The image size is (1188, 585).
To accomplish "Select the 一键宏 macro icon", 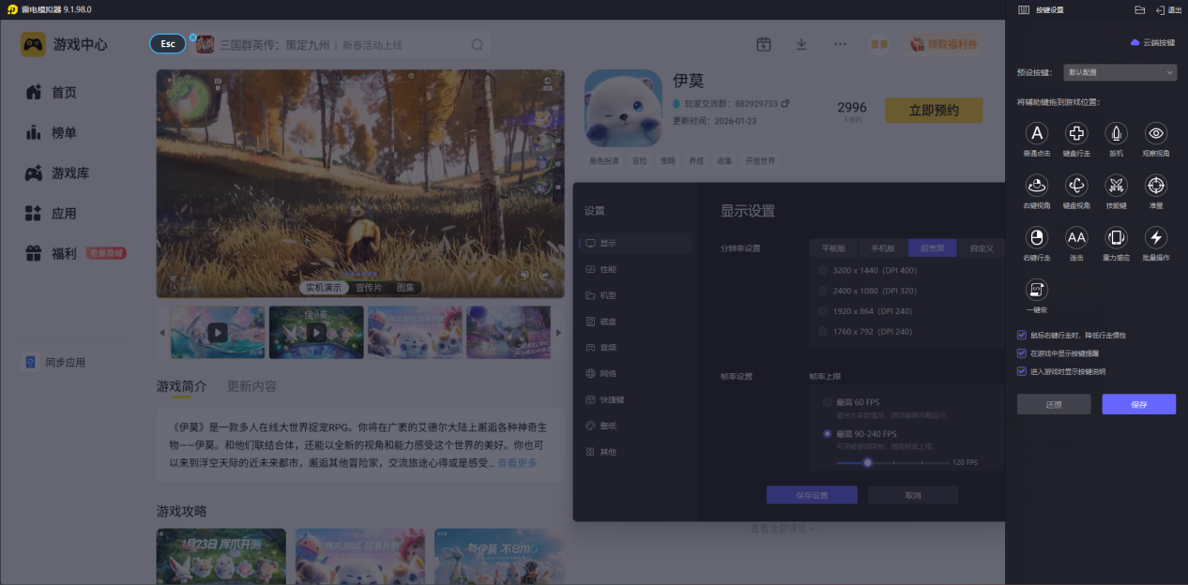I will tap(1037, 290).
